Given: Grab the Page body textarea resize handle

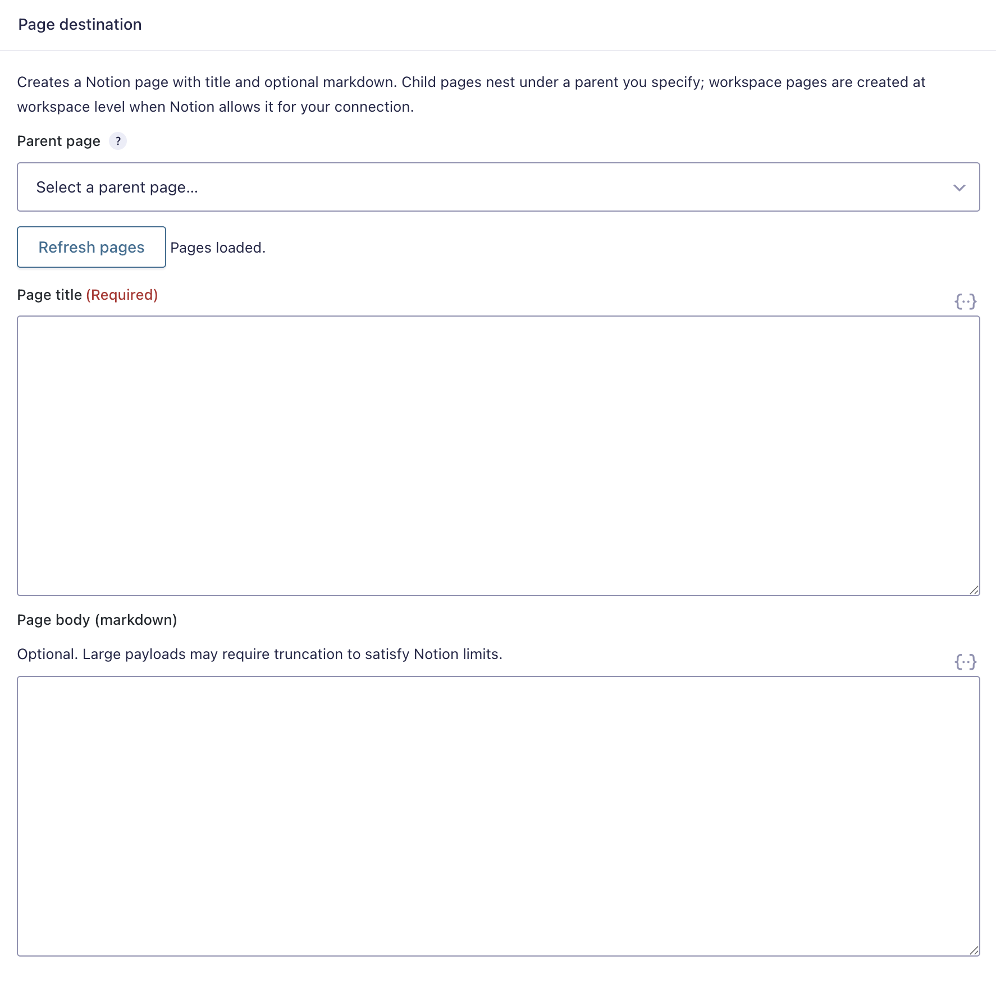Looking at the screenshot, I should [x=974, y=950].
